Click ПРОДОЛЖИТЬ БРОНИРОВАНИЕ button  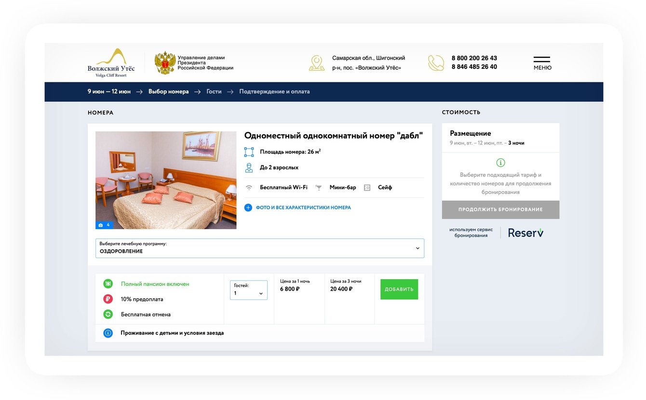tap(501, 210)
